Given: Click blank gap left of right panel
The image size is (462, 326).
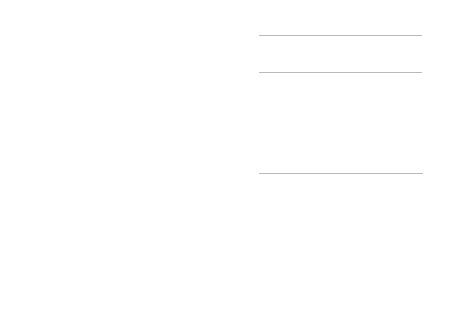Looking at the screenshot, I should [253, 160].
